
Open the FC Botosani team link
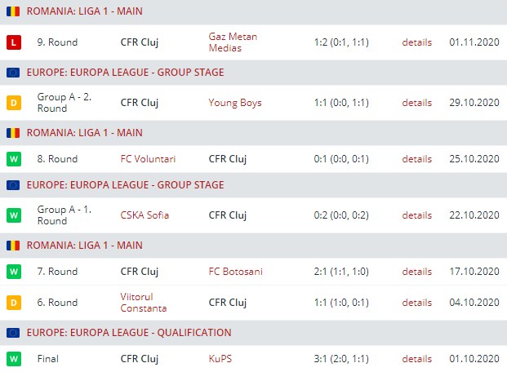pyautogui.click(x=237, y=272)
